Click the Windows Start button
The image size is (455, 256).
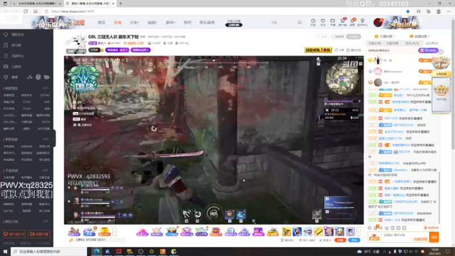click(x=5, y=251)
